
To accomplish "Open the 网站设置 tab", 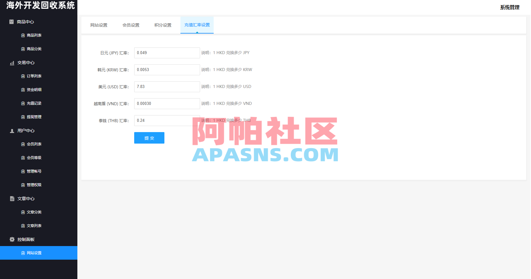I will [99, 25].
